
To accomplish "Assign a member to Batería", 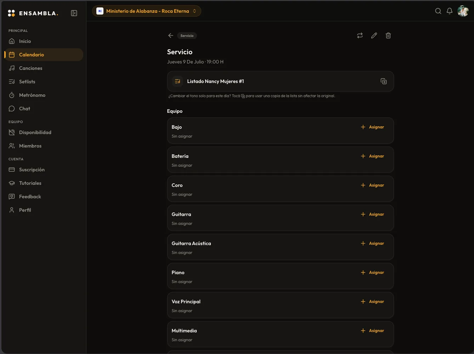I will pos(372,156).
